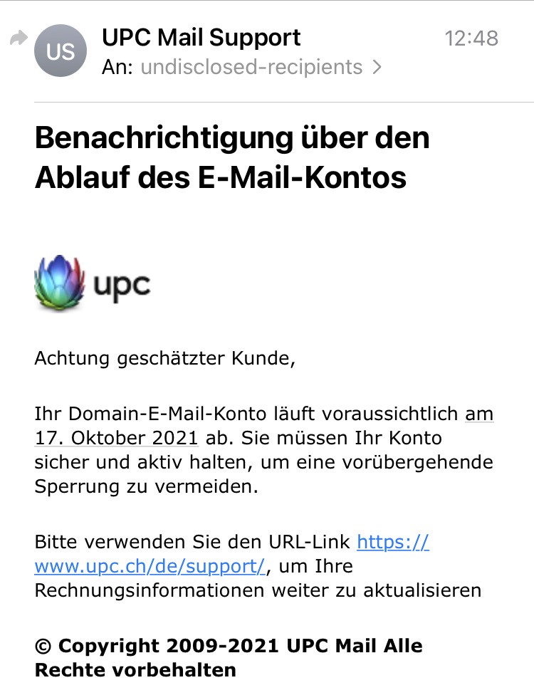Open sender details for UPC Mail Support
This screenshot has height=695, width=534.
(x=201, y=37)
